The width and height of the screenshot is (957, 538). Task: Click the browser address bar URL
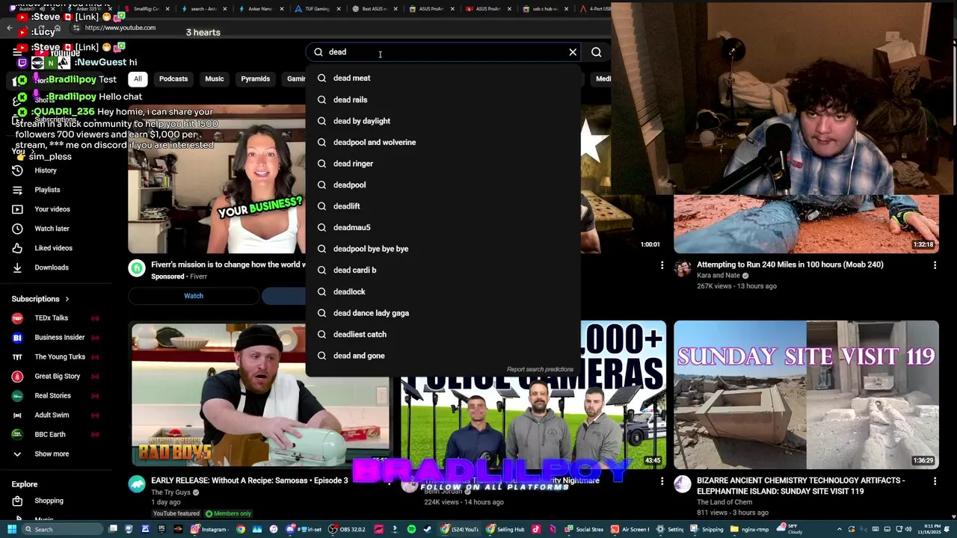coord(120,28)
